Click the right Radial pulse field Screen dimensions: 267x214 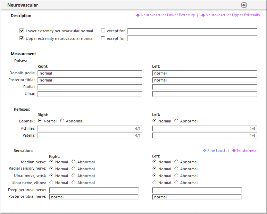(90, 87)
